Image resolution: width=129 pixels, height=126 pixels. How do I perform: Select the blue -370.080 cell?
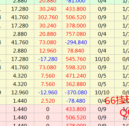(x=76, y=93)
